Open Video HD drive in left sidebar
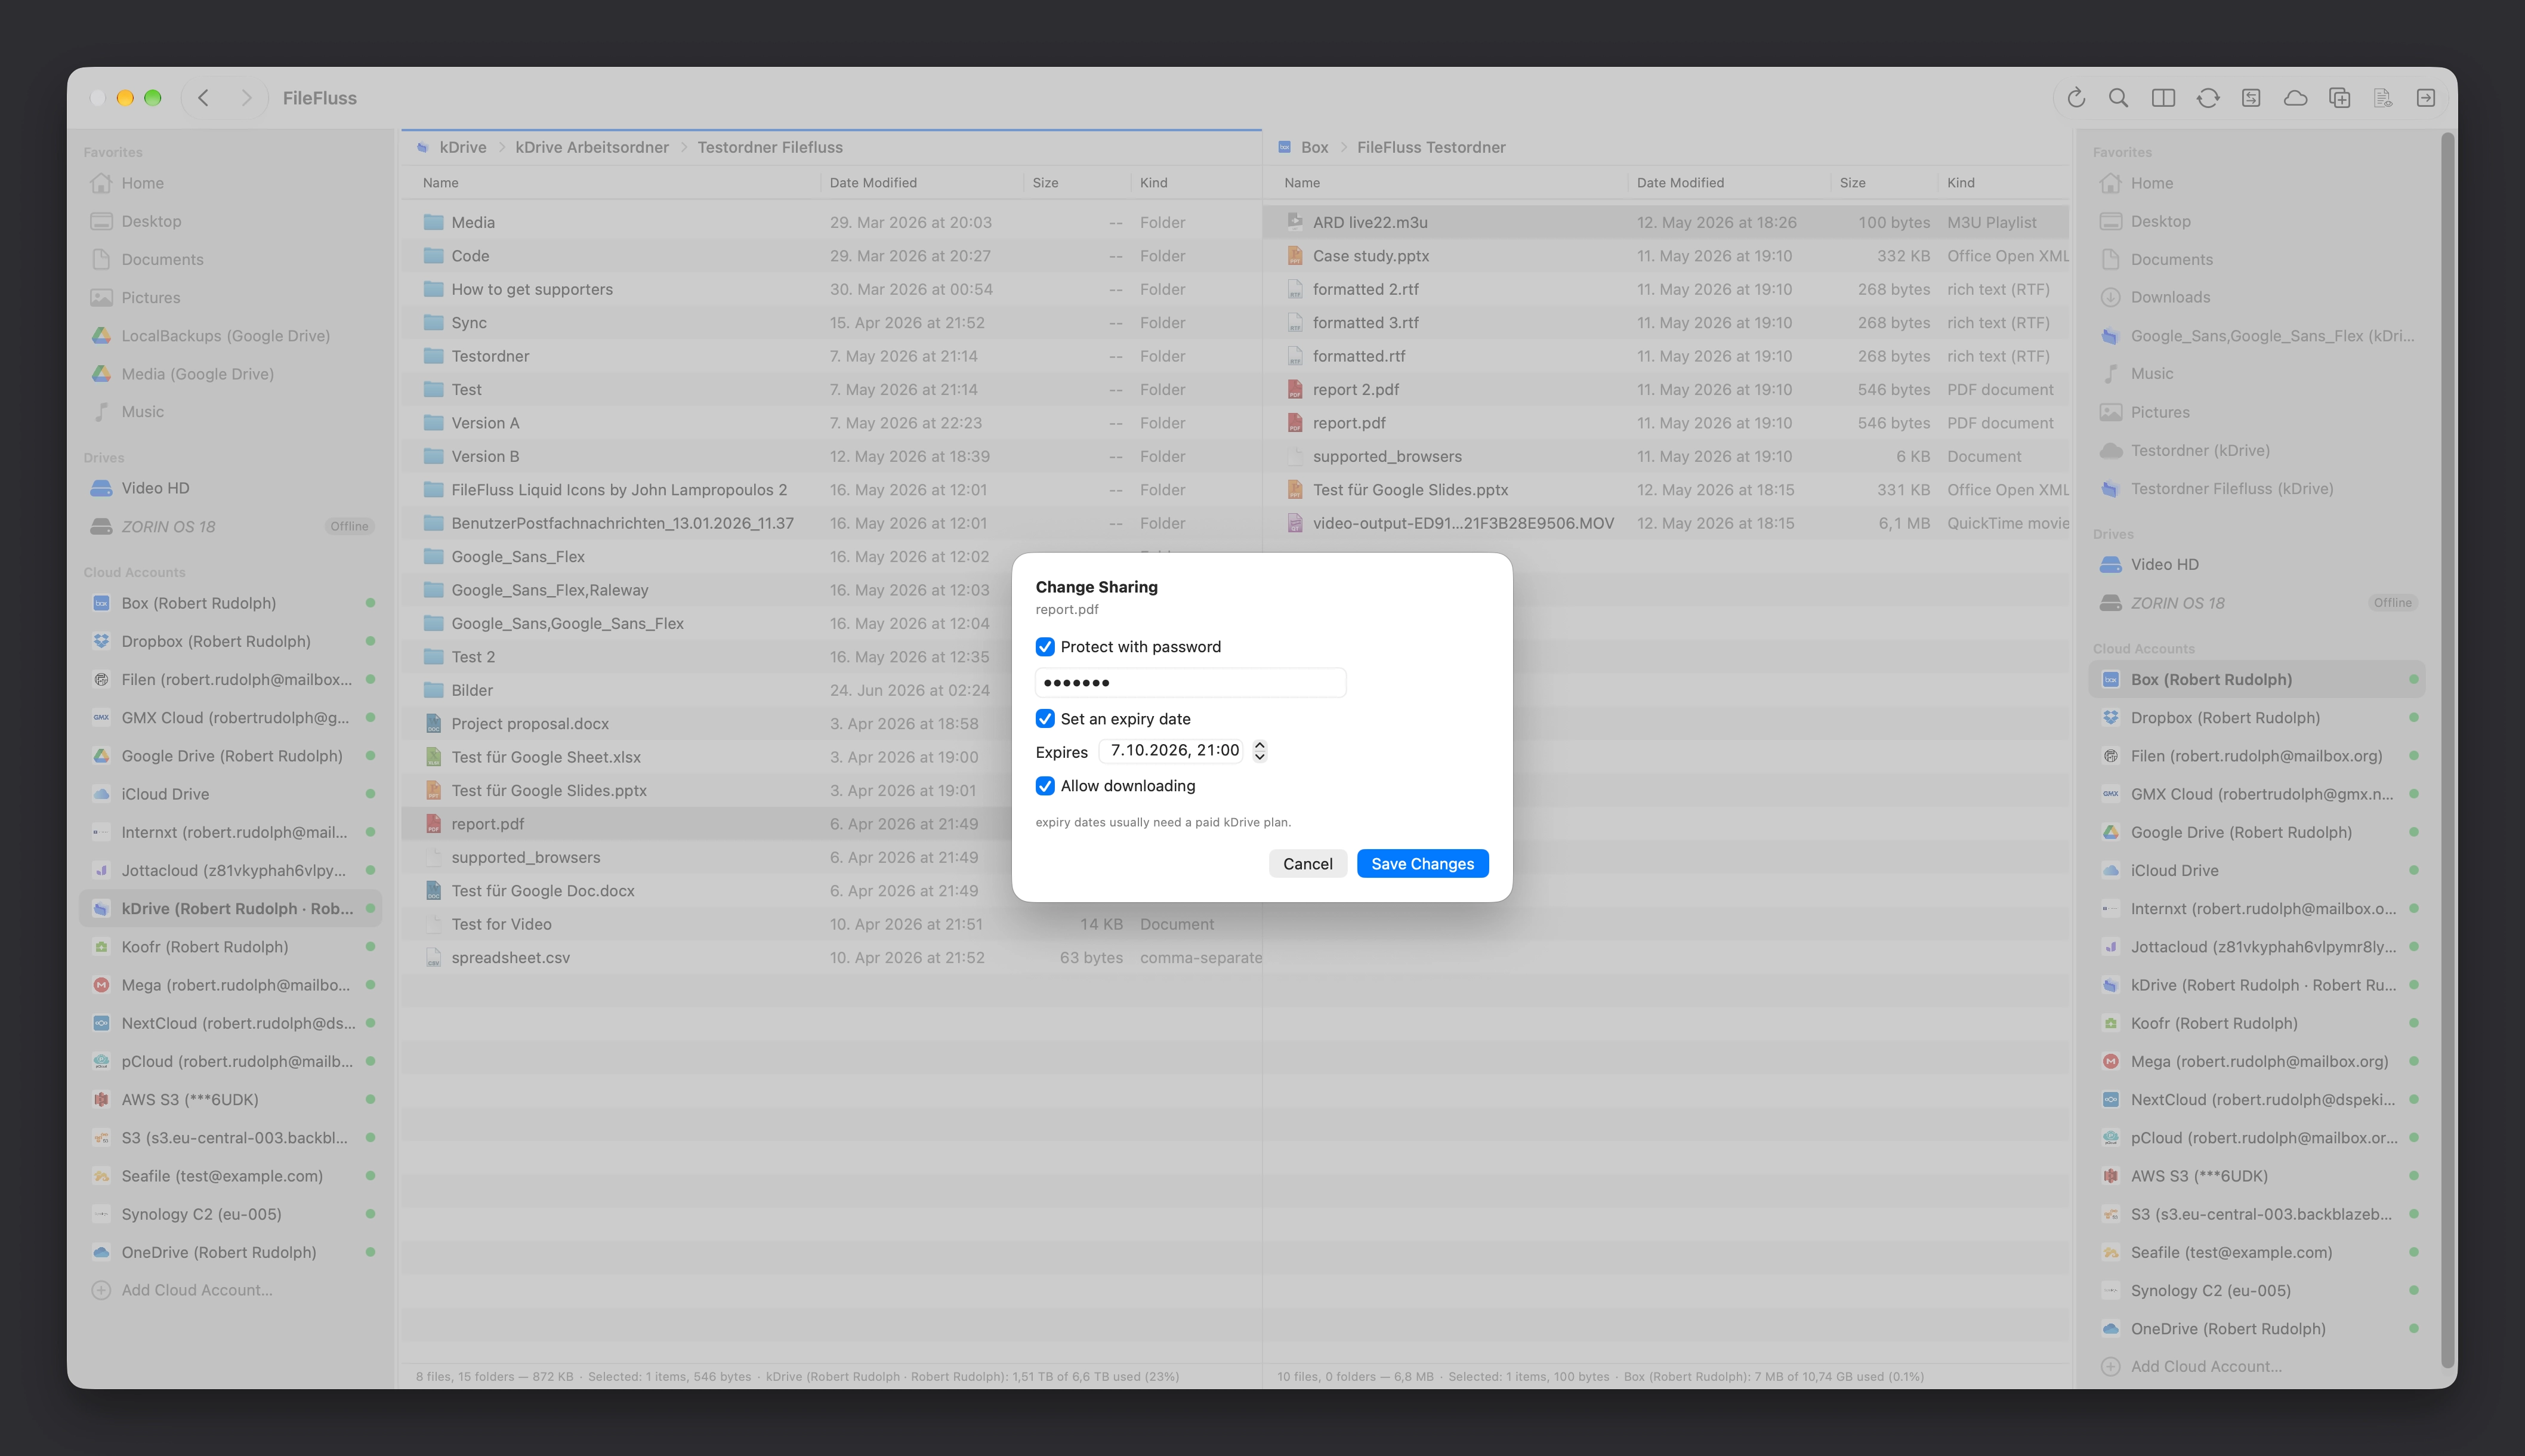2525x1456 pixels. [231, 488]
